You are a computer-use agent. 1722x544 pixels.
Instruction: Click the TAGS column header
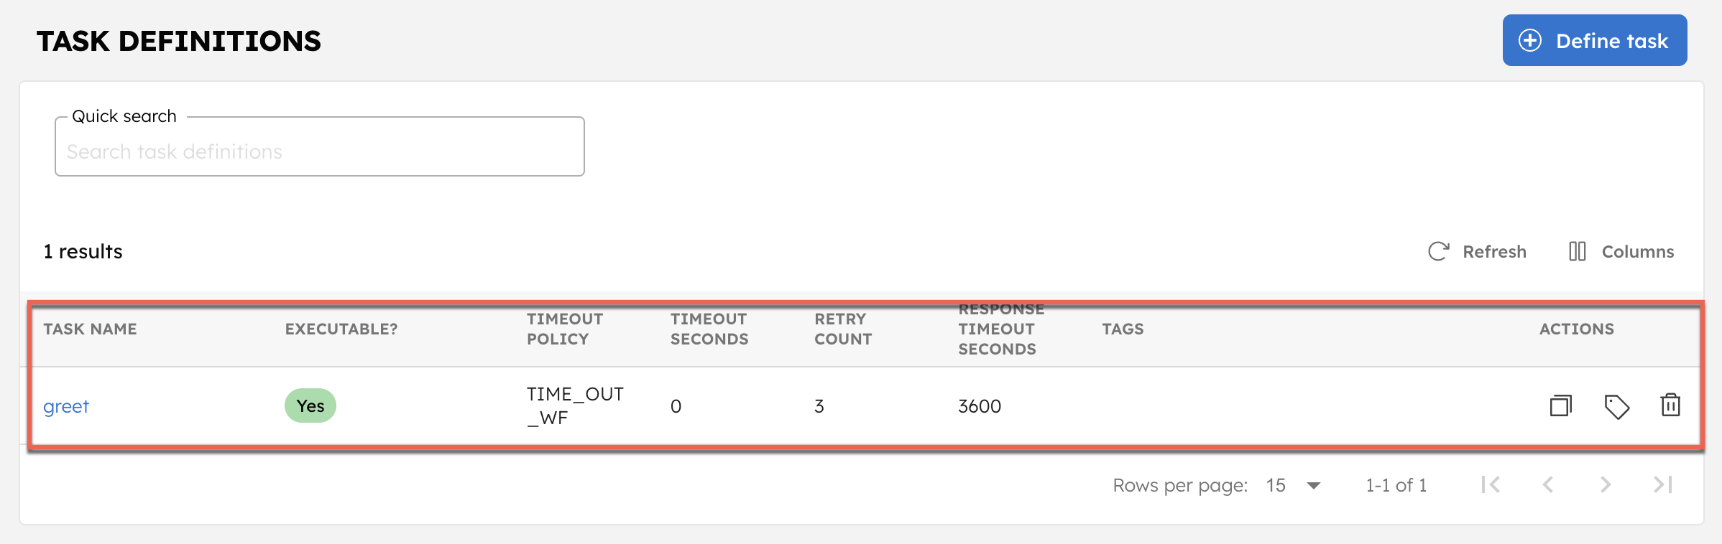(x=1123, y=329)
